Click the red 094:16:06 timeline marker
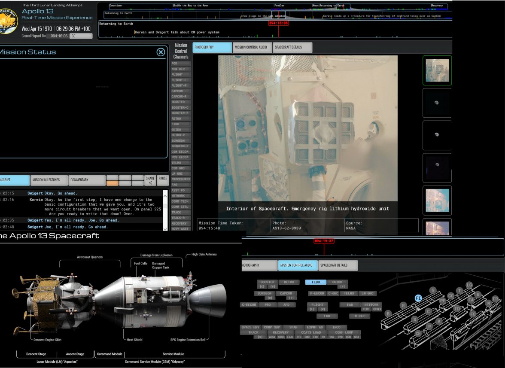This screenshot has width=505, height=368. click(278, 23)
